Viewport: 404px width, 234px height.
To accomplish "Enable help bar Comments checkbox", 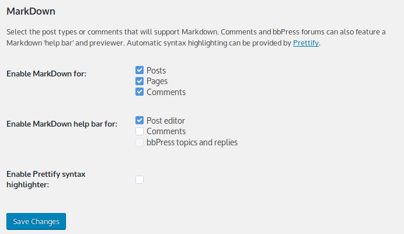I will (x=140, y=131).
